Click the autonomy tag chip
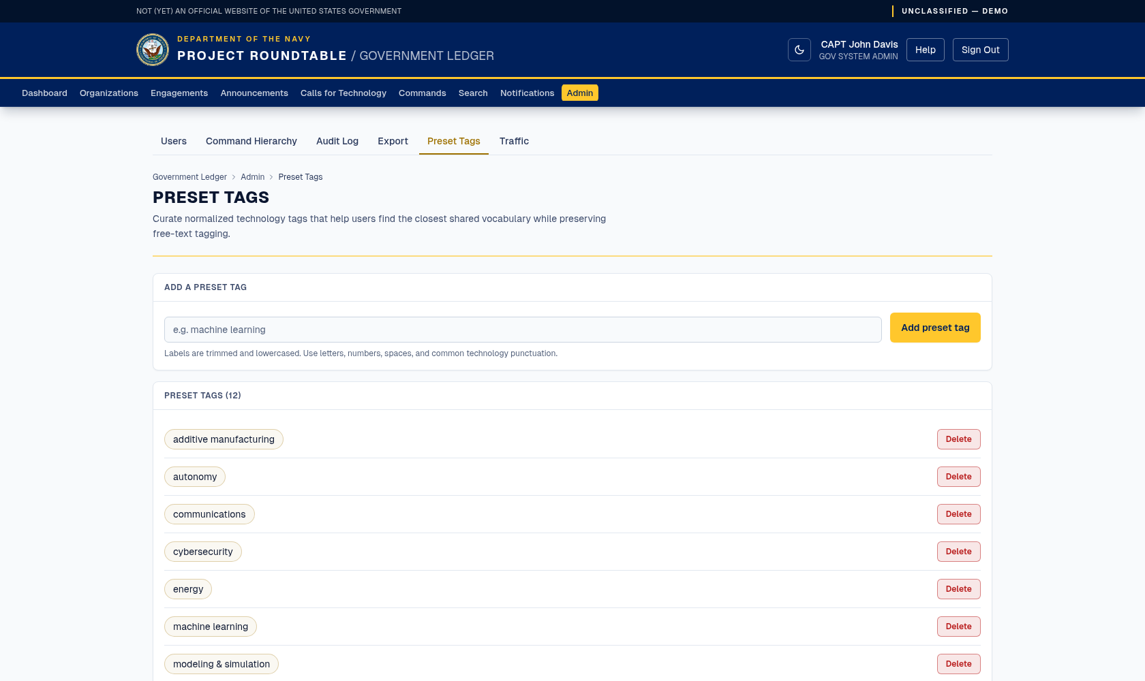The height and width of the screenshot is (681, 1145). pos(195,477)
